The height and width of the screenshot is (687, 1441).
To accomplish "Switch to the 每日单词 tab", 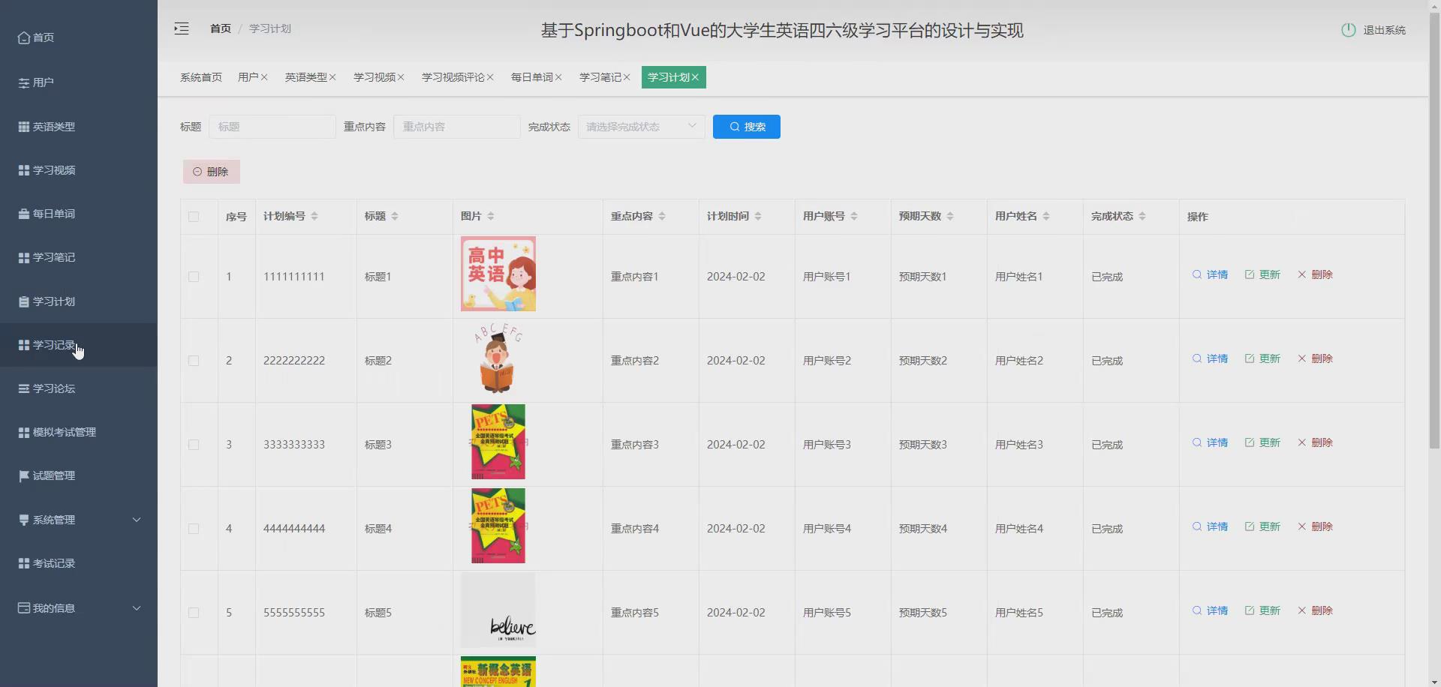I will point(531,77).
